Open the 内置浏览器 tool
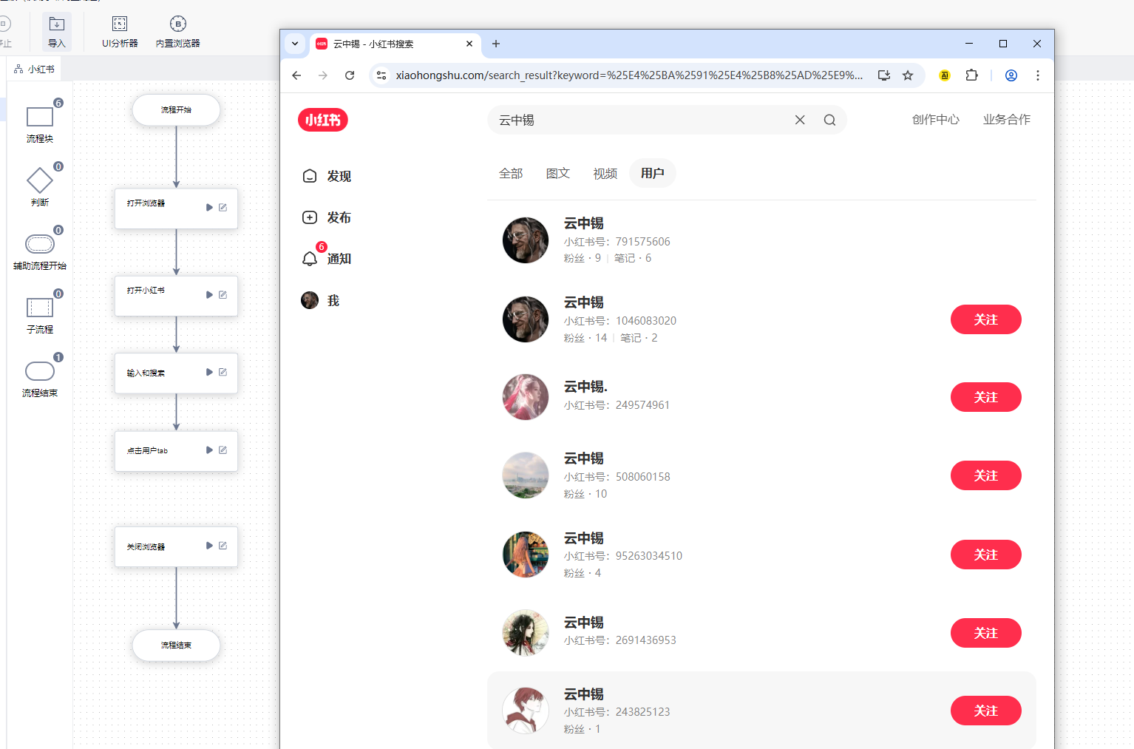1134x749 pixels. (x=177, y=24)
